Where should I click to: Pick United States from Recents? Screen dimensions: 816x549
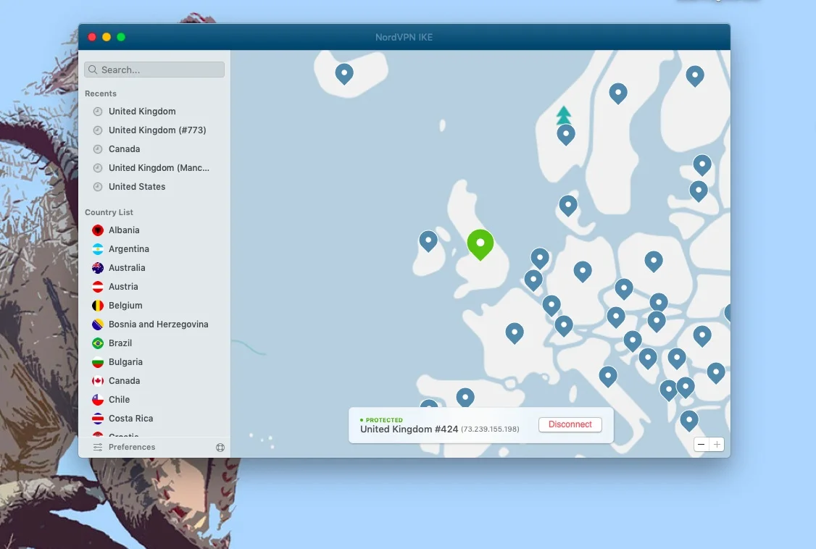coord(137,187)
